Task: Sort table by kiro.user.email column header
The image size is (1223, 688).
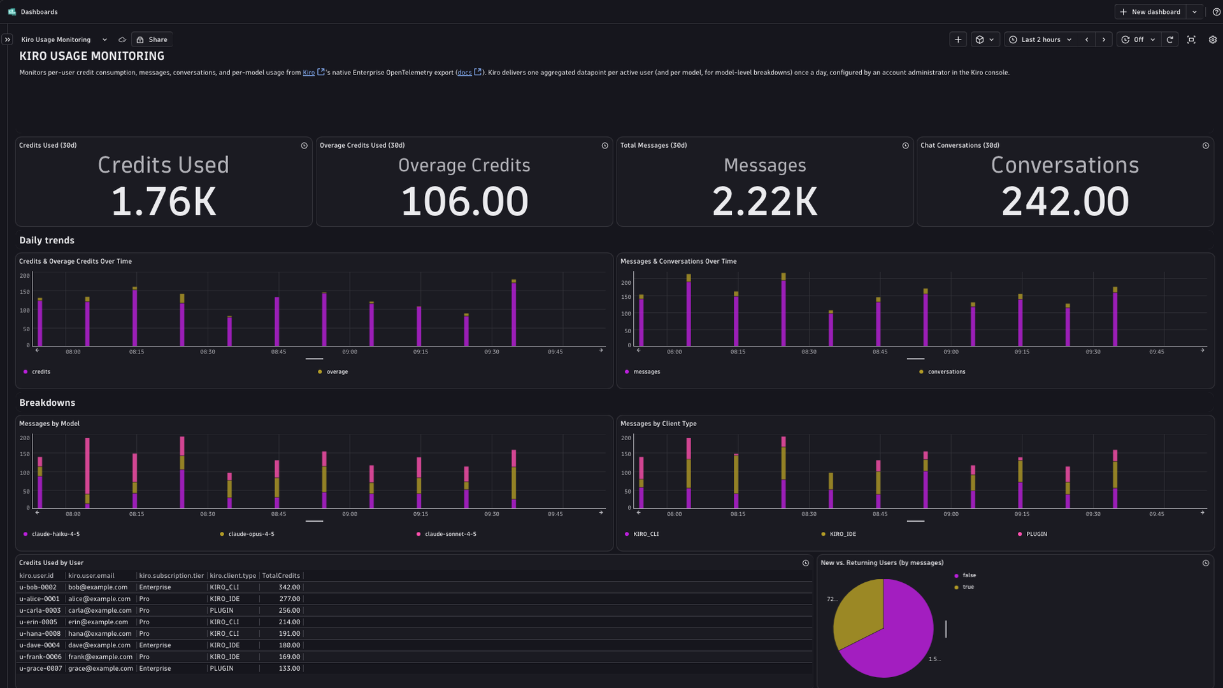Action: [x=91, y=576]
